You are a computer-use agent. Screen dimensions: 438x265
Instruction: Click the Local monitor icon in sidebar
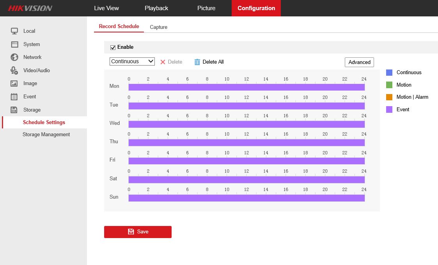tap(14, 31)
